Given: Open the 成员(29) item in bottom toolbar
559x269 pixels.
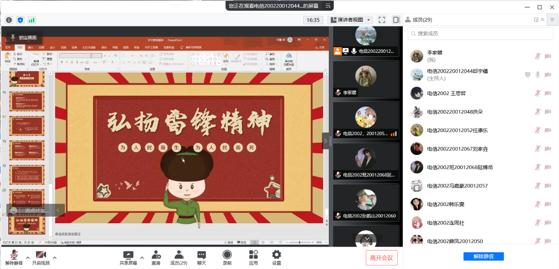Looking at the screenshot, I should 179,258.
